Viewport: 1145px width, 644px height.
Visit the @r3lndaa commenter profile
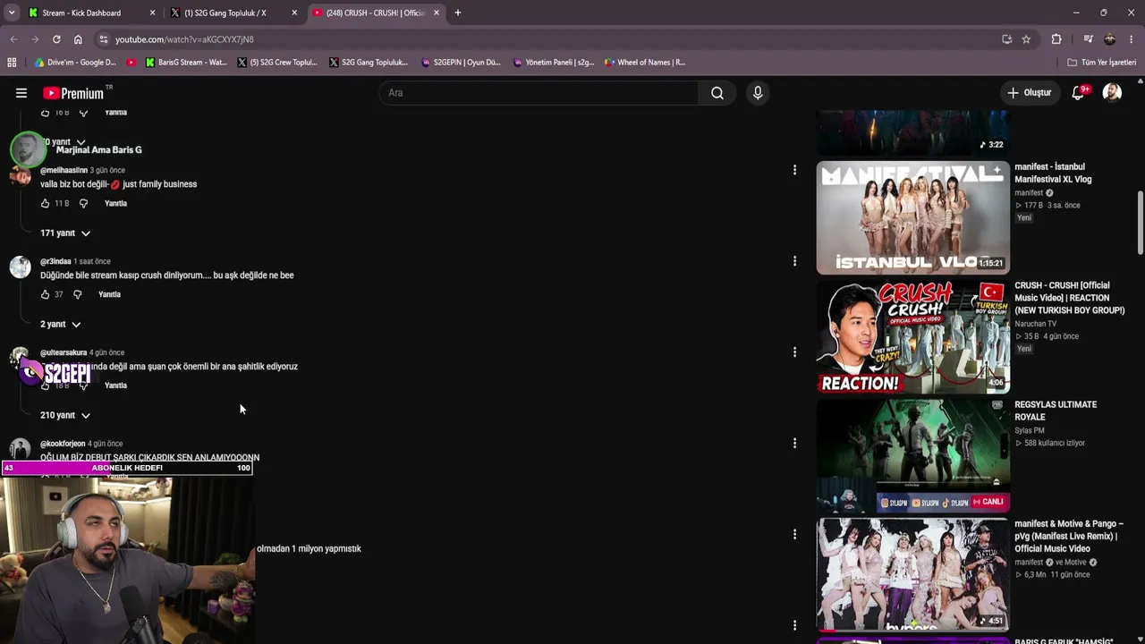pos(55,261)
